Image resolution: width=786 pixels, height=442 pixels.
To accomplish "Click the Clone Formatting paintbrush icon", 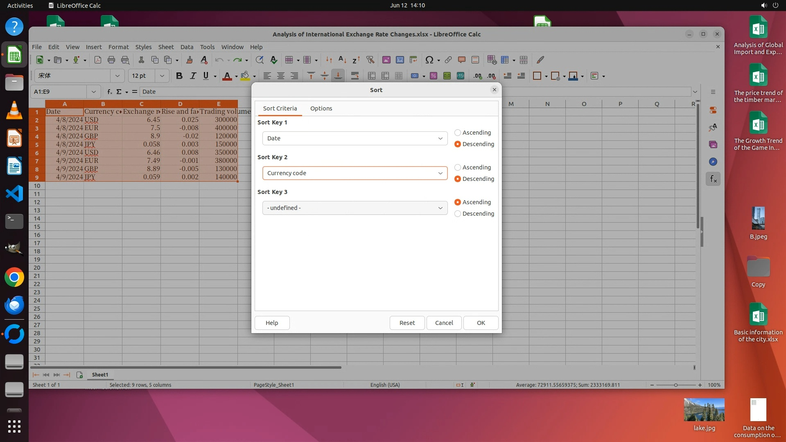I will tap(189, 60).
